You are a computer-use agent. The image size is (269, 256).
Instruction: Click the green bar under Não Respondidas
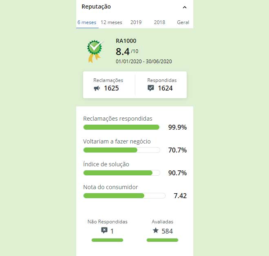click(x=107, y=240)
